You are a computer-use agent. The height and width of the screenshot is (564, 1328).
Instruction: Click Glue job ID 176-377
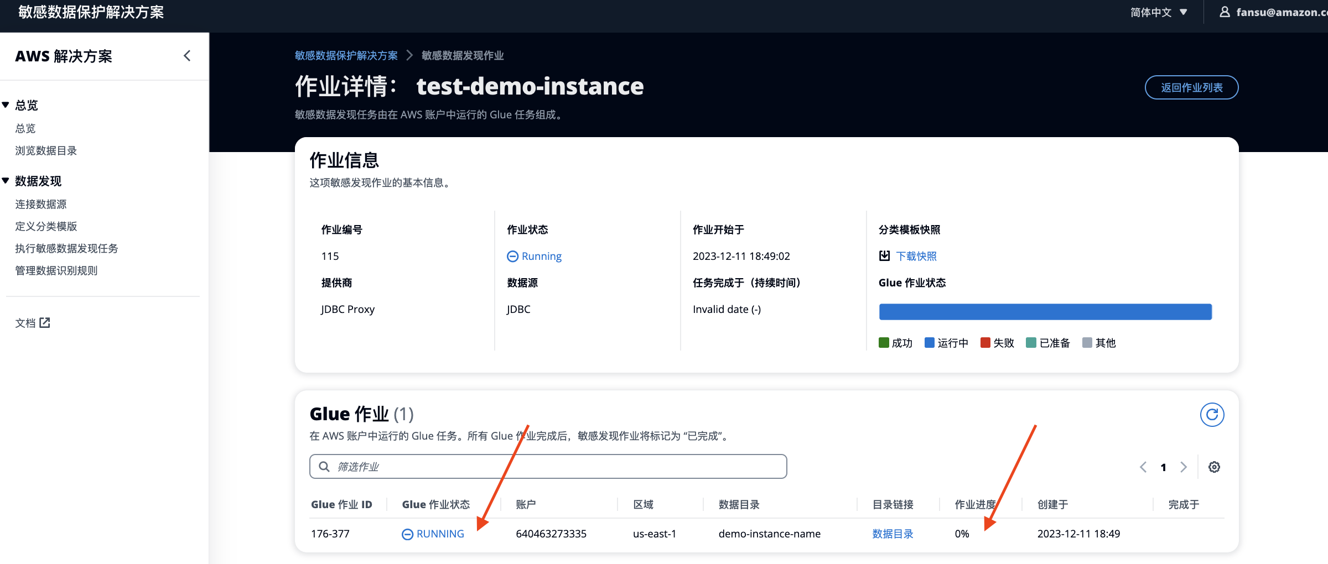[330, 534]
